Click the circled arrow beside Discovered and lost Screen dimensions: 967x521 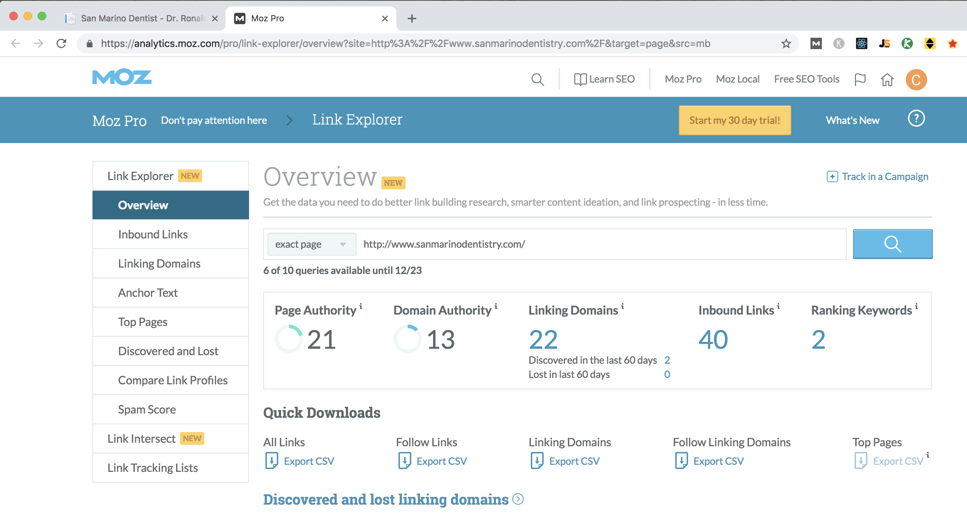pos(518,499)
